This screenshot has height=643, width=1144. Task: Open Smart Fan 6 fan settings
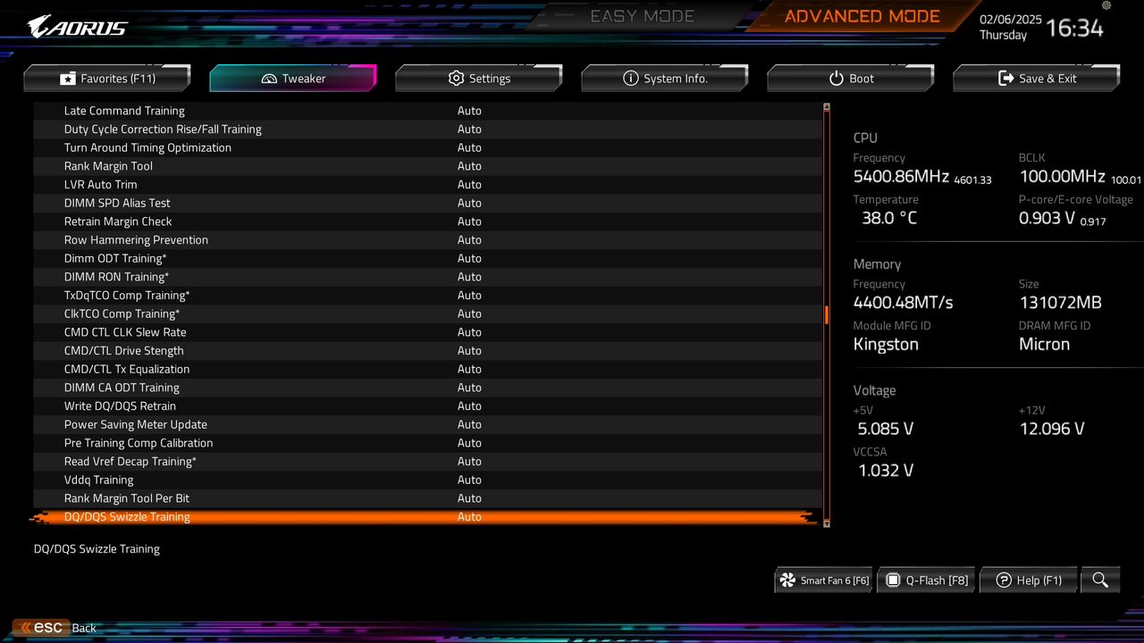(824, 580)
